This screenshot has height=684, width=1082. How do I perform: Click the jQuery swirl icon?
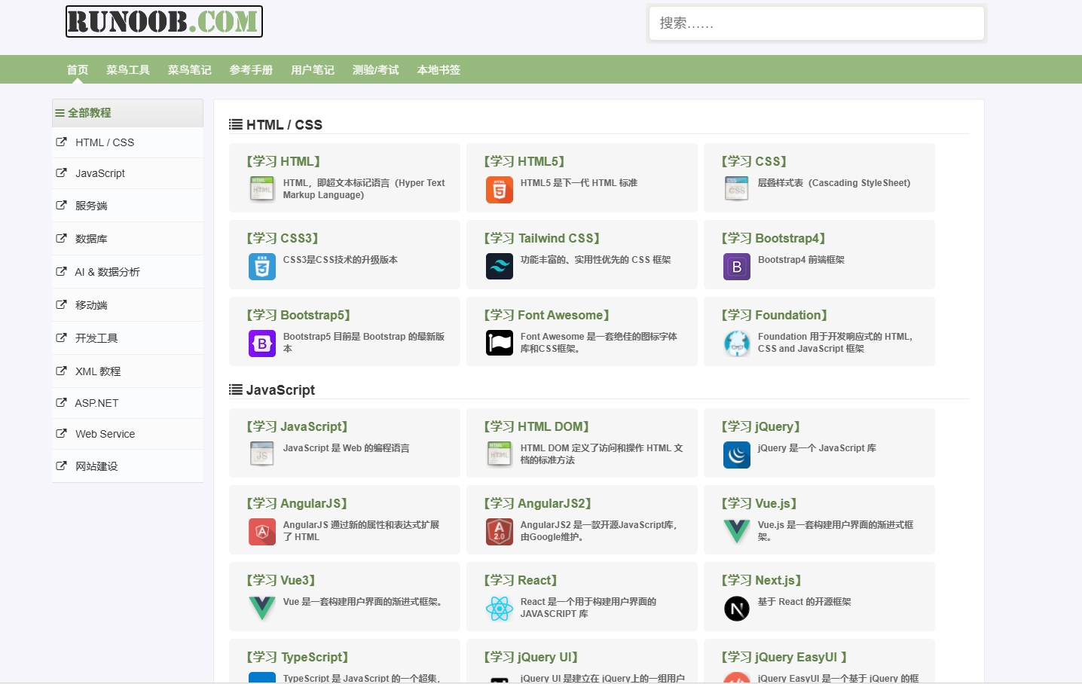coord(736,455)
